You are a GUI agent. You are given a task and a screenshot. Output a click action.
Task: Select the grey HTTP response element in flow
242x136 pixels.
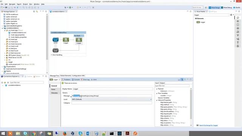[56, 50]
